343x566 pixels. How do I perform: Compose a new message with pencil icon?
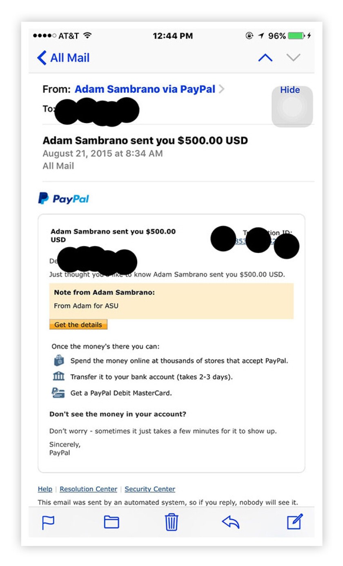pos(294,521)
